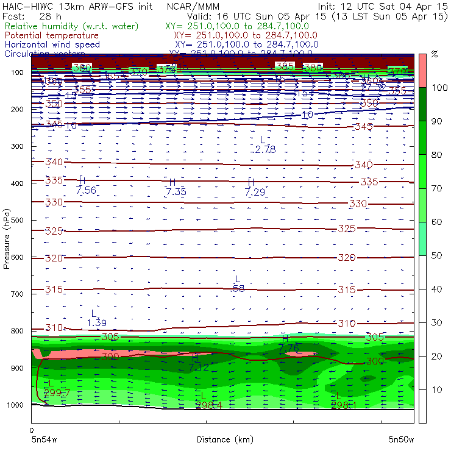This screenshot has width=451, height=451.
Task: Click the wind speed minimum value '.58'
Action: tap(238, 288)
